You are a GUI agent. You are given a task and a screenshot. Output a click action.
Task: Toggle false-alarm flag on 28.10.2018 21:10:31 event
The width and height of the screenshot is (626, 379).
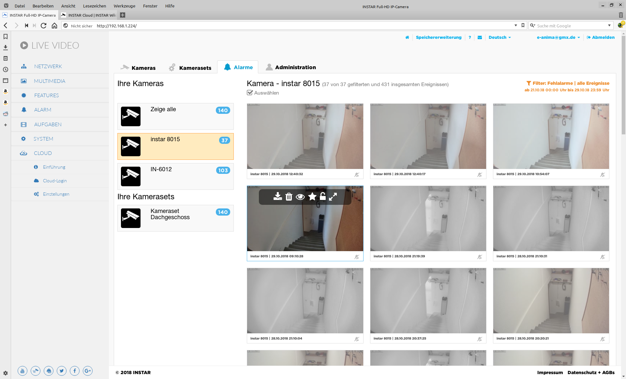click(x=603, y=257)
